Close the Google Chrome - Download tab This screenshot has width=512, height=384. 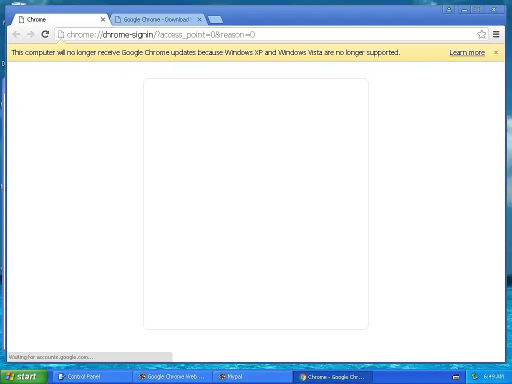(199, 19)
